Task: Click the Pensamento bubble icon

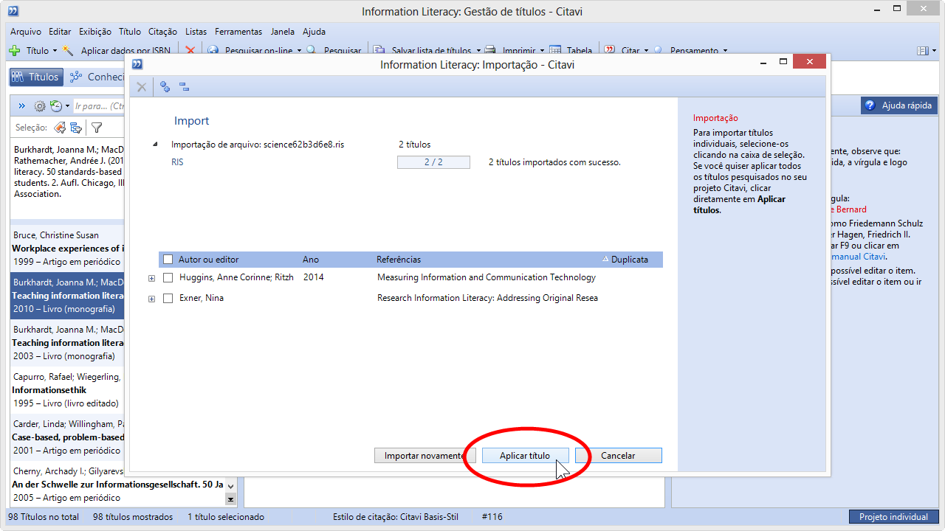Action: tap(659, 51)
